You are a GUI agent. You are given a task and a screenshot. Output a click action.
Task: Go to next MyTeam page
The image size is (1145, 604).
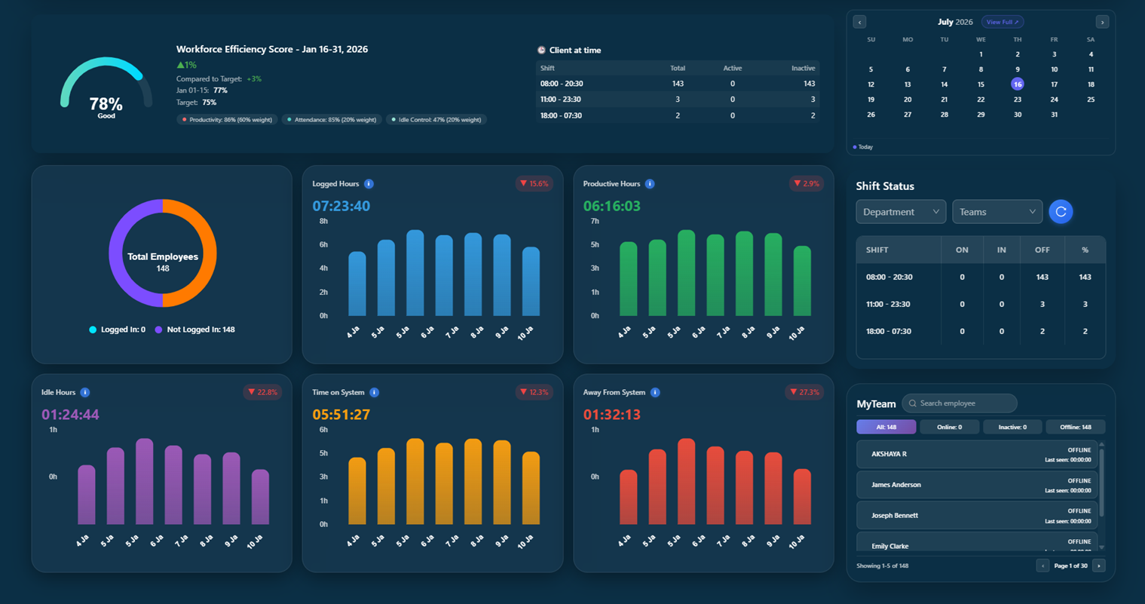1099,566
